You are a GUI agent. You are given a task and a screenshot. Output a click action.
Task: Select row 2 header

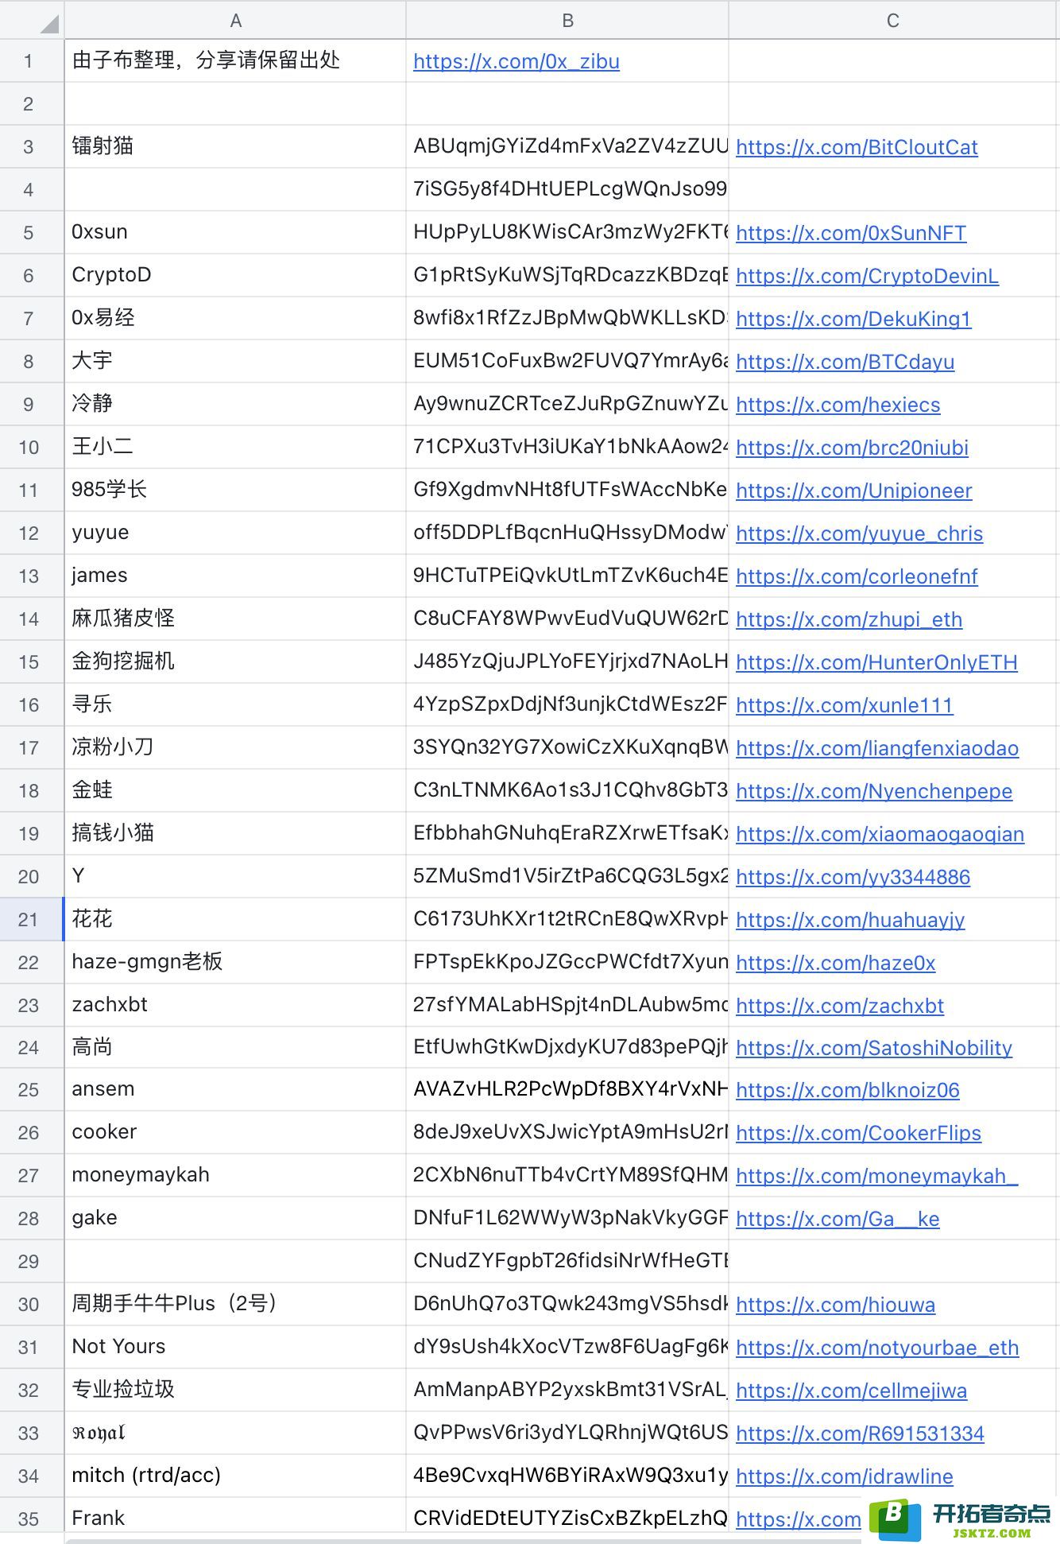click(x=32, y=103)
